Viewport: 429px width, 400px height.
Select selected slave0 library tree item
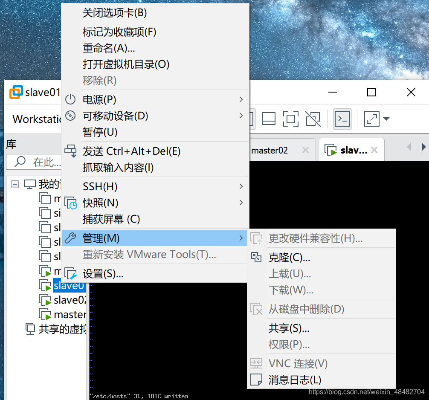(69, 285)
